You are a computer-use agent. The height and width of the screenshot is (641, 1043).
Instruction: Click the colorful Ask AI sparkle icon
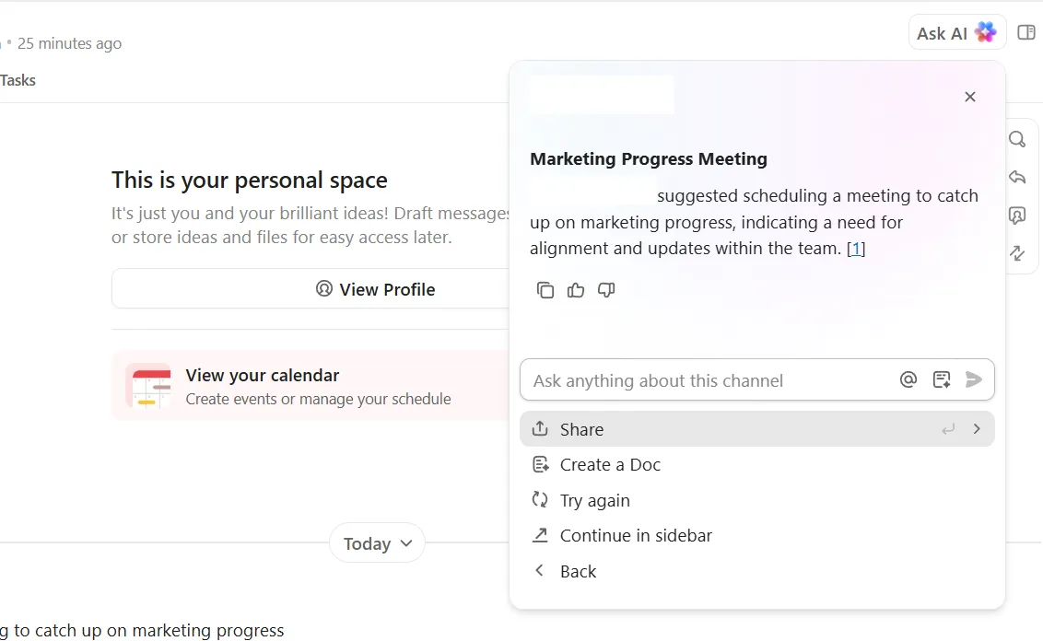pos(986,32)
